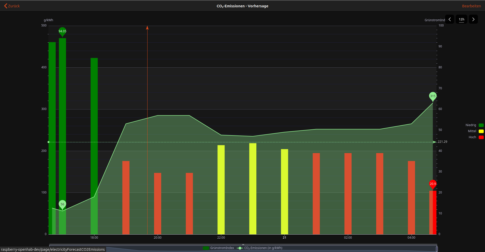Viewport: 485px width, 252px height.
Task: Go to the previous time period
Action: (450, 19)
